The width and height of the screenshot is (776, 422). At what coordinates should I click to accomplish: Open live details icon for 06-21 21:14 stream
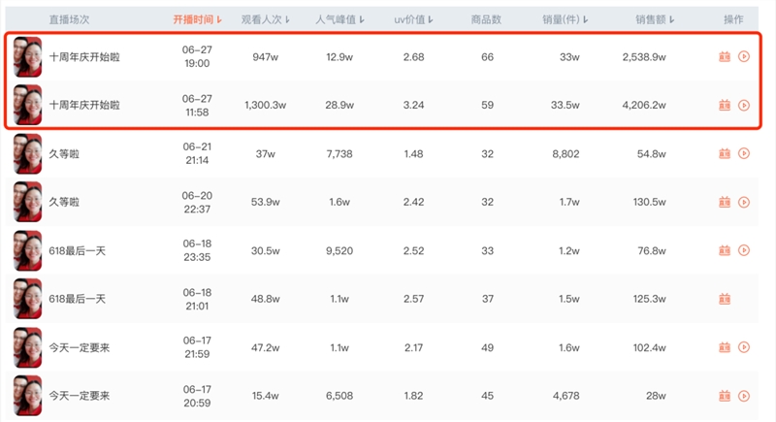point(725,154)
